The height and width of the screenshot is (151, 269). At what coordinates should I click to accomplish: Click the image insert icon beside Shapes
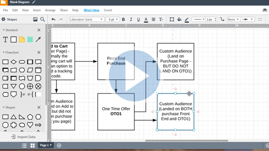coord(35,20)
